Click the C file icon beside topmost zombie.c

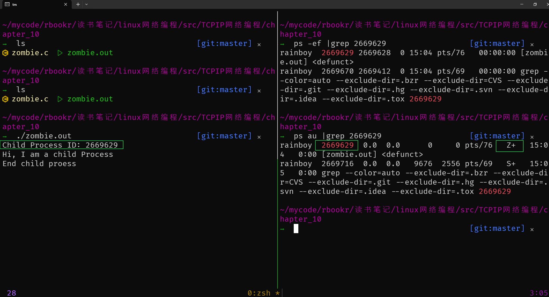coord(5,53)
